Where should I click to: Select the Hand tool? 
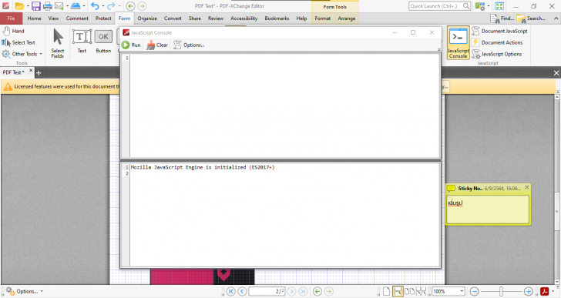point(14,31)
